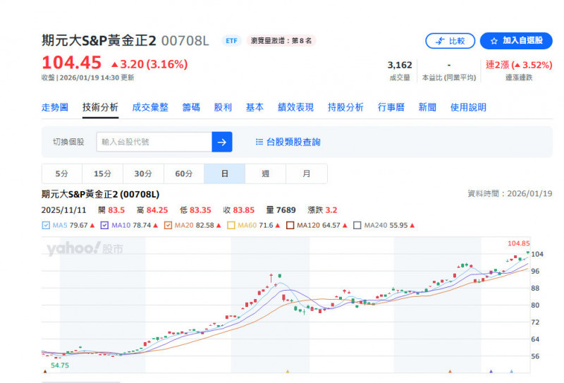
Task: Choose the 15分 chart interval
Action: click(102, 174)
